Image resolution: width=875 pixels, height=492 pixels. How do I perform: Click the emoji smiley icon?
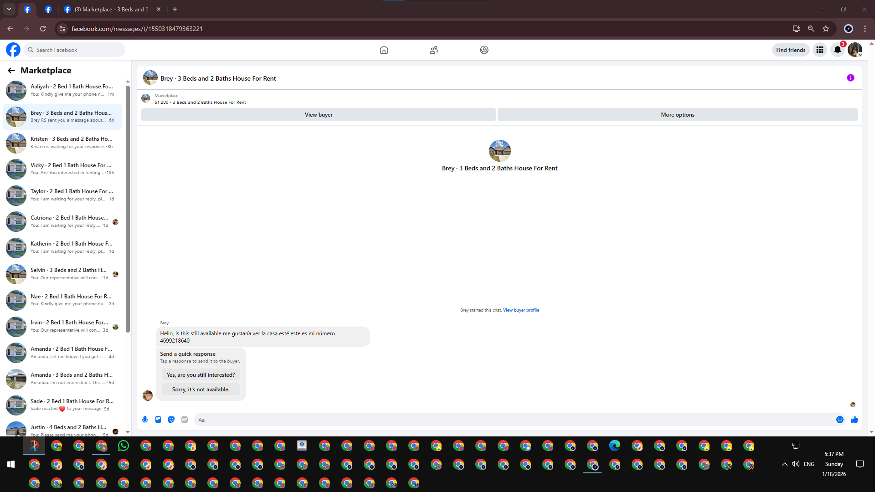840,420
